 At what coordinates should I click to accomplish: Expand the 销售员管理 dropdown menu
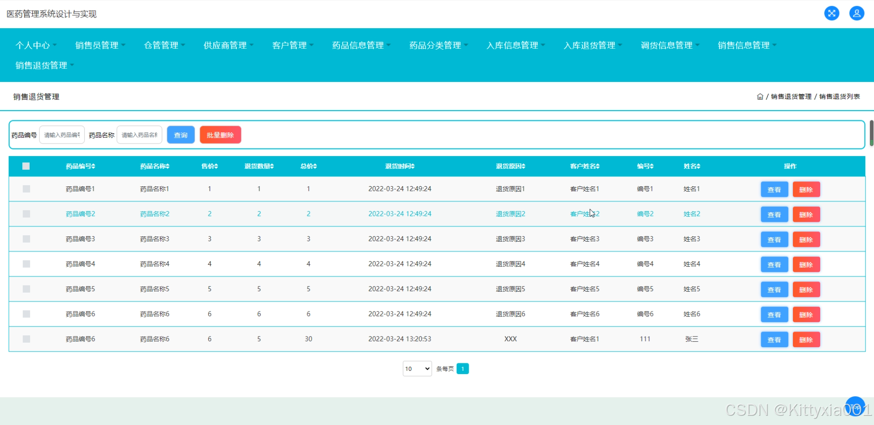pos(100,45)
